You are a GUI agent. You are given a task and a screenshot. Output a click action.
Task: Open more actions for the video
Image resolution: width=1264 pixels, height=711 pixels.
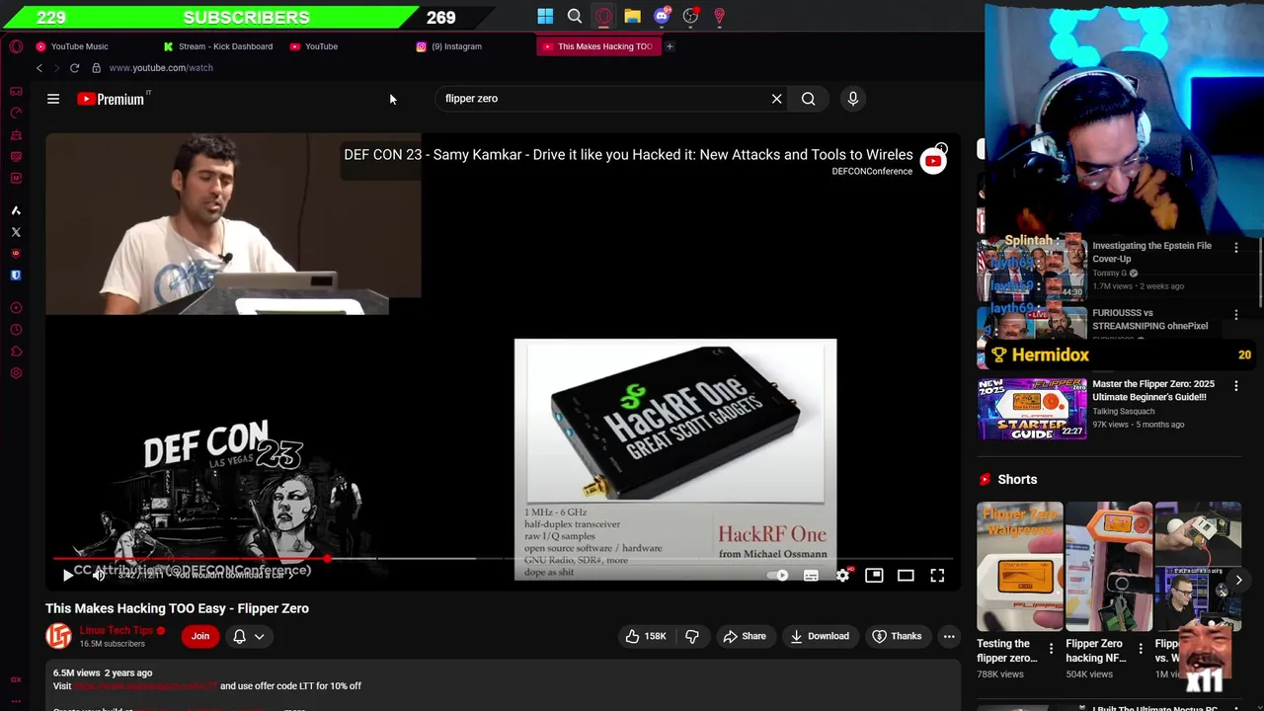point(949,636)
